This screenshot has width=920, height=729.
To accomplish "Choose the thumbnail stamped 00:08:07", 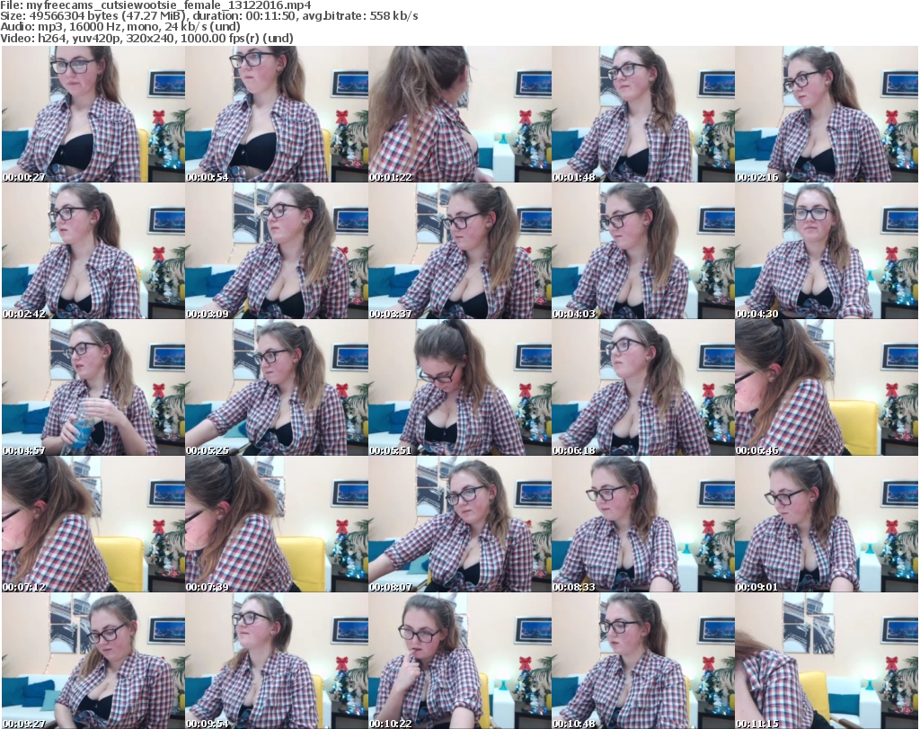I will tap(459, 524).
